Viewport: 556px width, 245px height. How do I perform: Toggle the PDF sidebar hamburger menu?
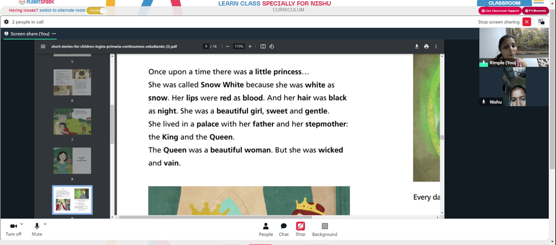[x=43, y=47]
